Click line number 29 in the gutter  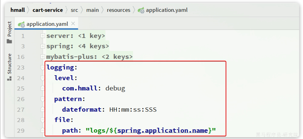tap(21, 131)
